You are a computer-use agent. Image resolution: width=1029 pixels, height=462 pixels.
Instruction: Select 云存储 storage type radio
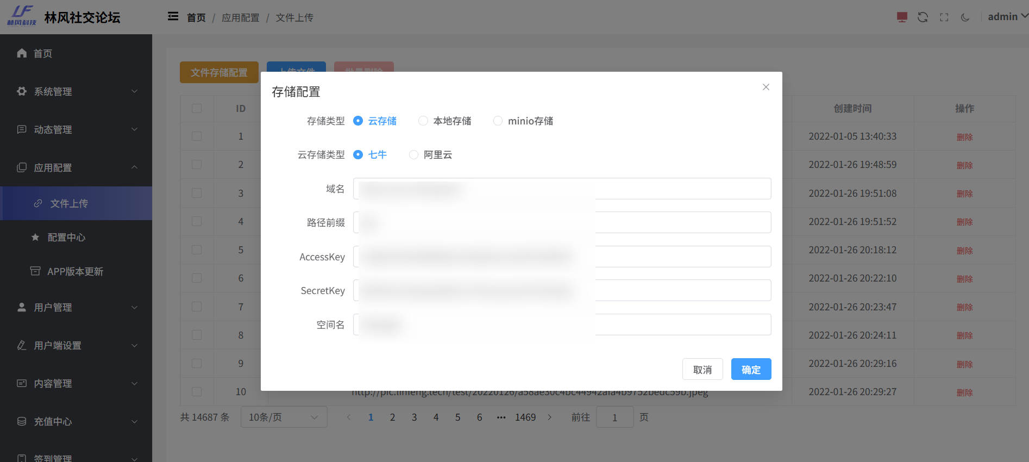pos(375,121)
